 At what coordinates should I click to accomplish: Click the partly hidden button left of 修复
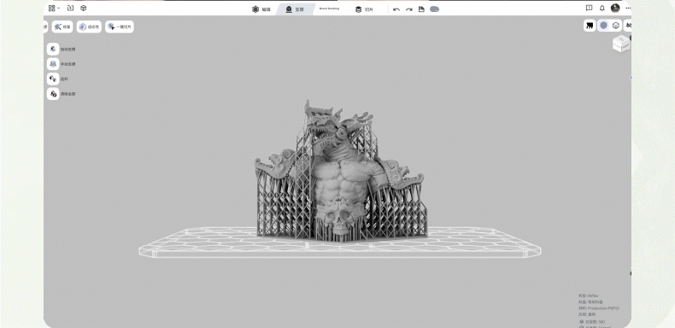[x=45, y=26]
